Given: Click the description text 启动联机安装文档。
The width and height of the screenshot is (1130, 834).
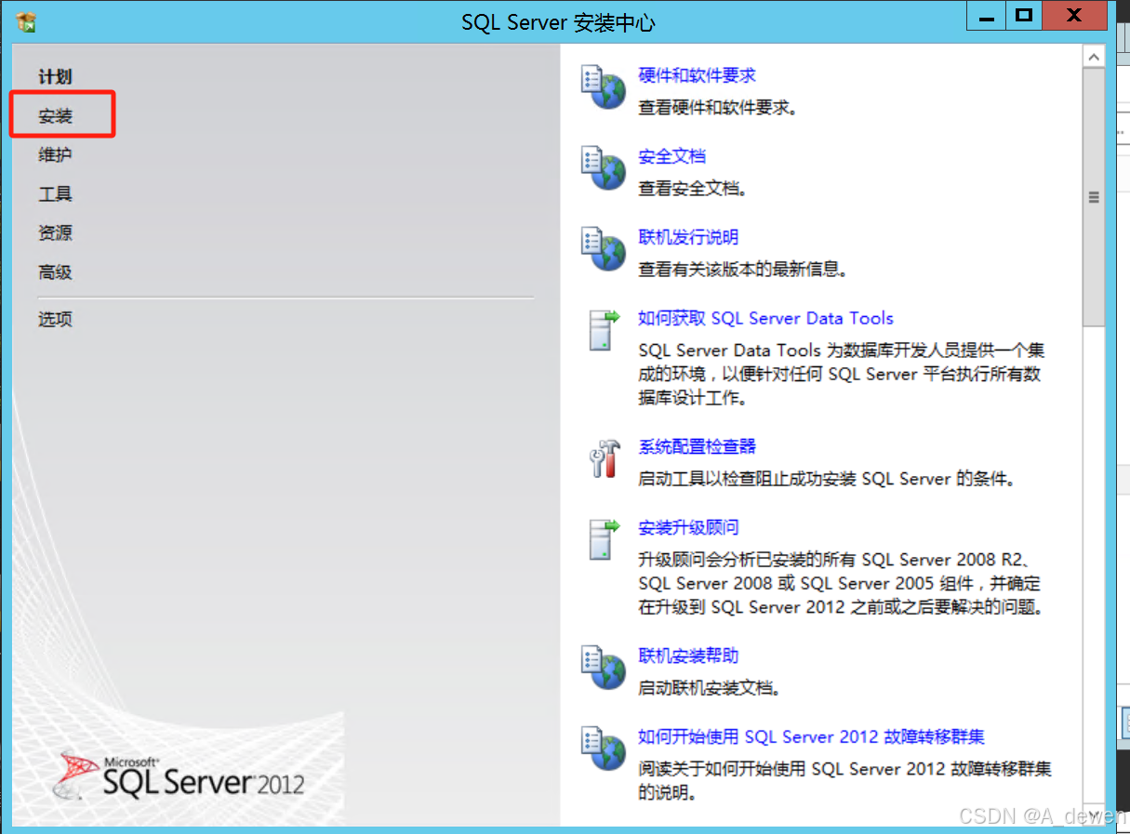Looking at the screenshot, I should [710, 688].
